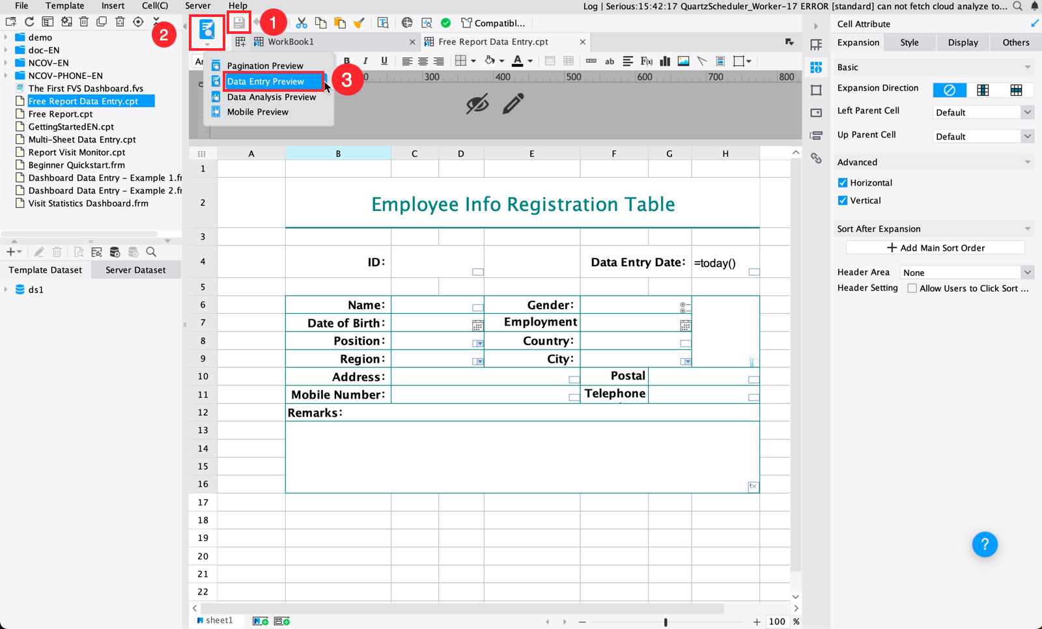Screen dimensions: 1042x629
Task: Insert a chart with bar chart icon
Action: click(x=665, y=61)
